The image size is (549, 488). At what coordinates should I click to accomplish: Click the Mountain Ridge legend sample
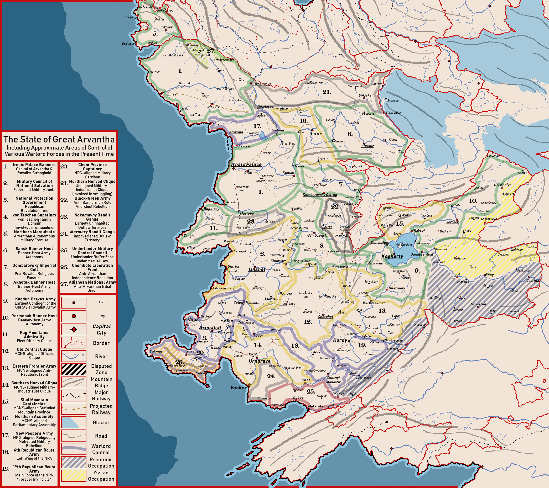point(74,382)
